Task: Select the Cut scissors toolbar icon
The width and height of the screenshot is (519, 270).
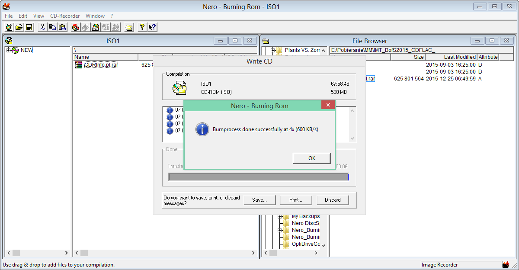Action: pyautogui.click(x=42, y=27)
